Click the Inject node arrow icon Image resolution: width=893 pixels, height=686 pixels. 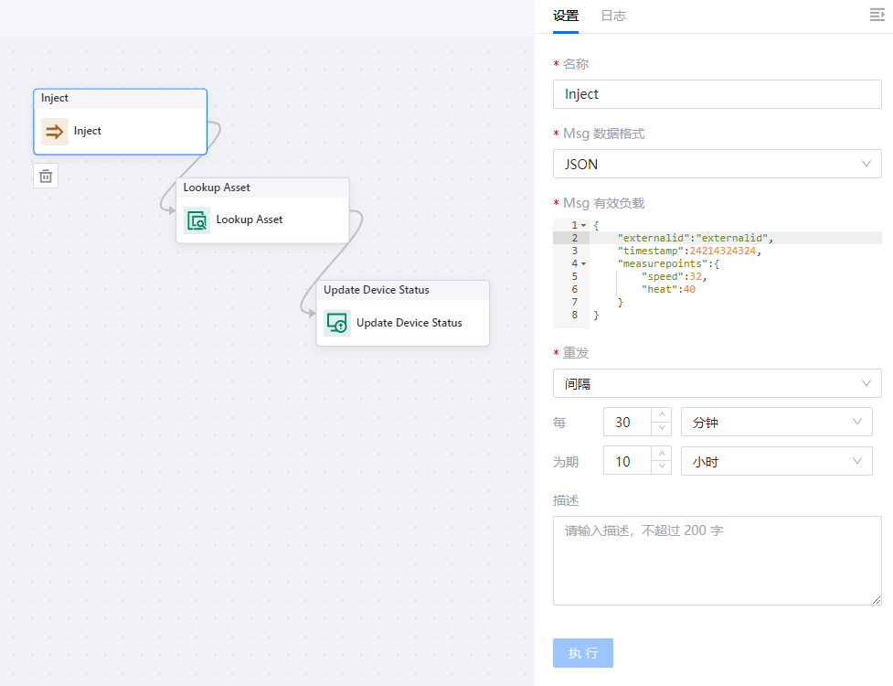[54, 131]
